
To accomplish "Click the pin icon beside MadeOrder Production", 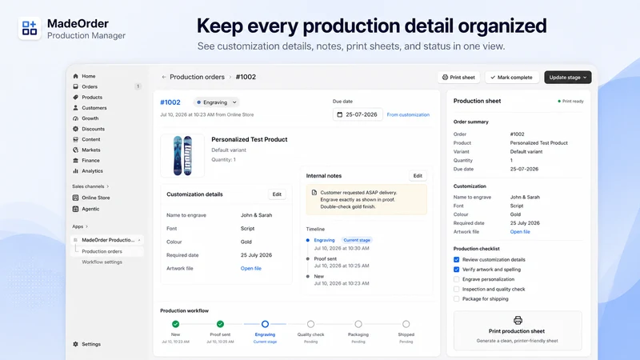I will (139, 240).
